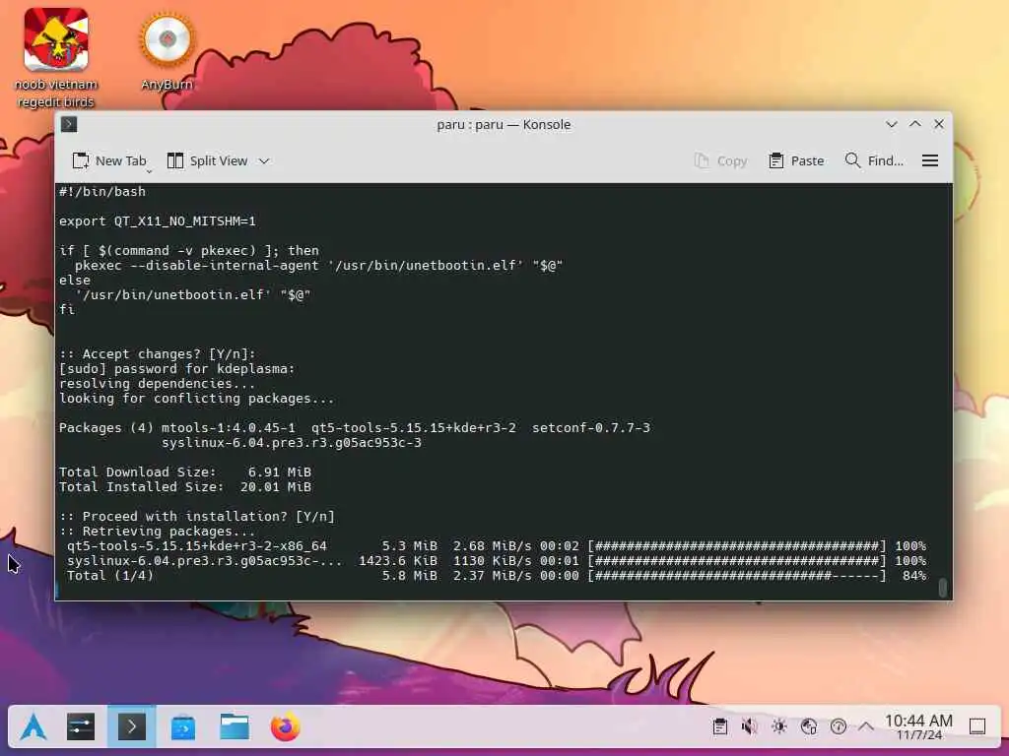Open the brightness tray icon
The width and height of the screenshot is (1009, 756).
pyautogui.click(x=779, y=727)
